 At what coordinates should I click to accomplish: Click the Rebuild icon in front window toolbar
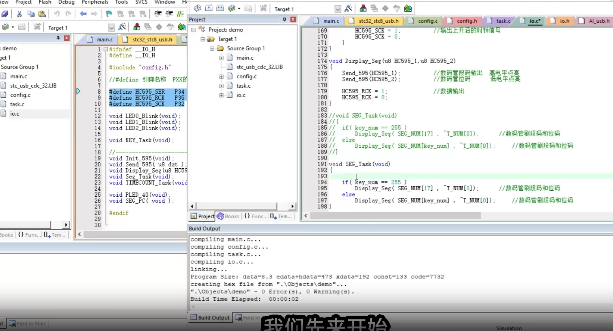coord(220,8)
